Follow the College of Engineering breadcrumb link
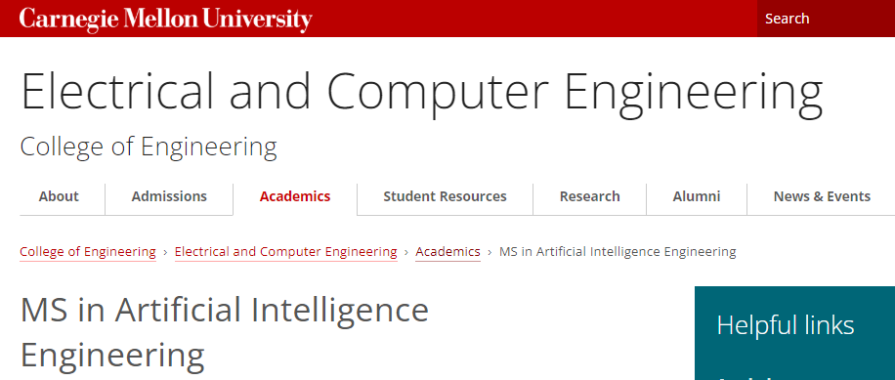This screenshot has height=380, width=895. 88,252
